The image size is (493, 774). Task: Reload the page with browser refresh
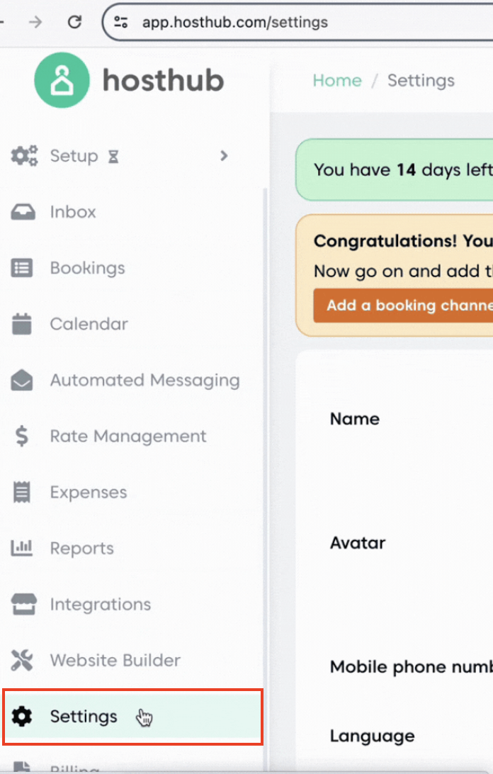(x=74, y=22)
